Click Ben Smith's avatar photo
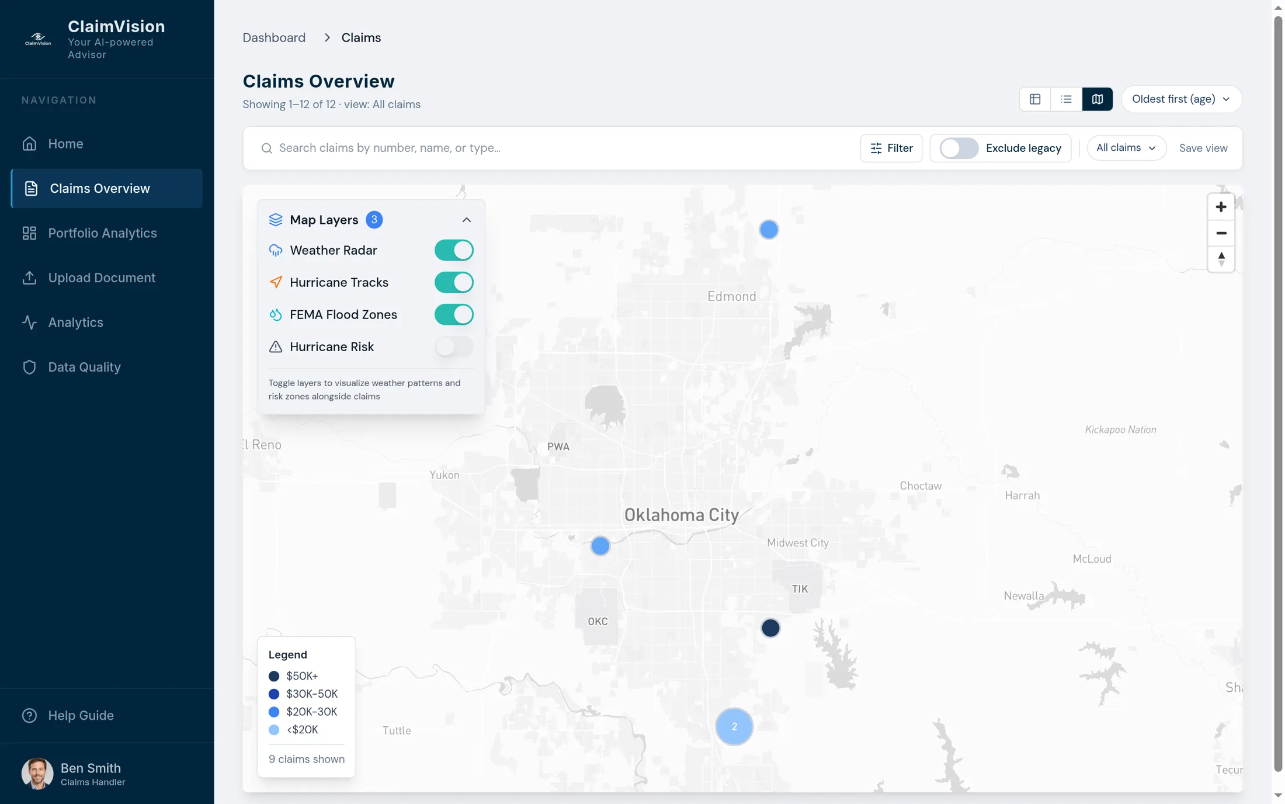1285x804 pixels. (37, 774)
